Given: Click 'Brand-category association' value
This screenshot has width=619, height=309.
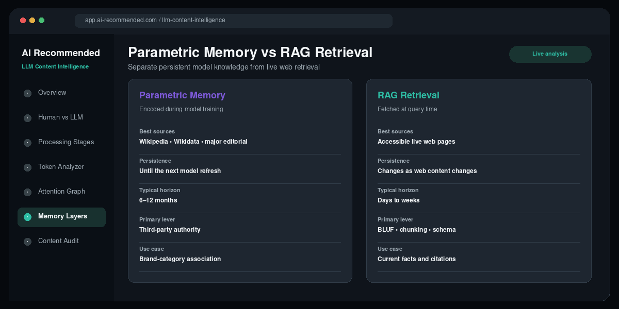Looking at the screenshot, I should [x=180, y=259].
